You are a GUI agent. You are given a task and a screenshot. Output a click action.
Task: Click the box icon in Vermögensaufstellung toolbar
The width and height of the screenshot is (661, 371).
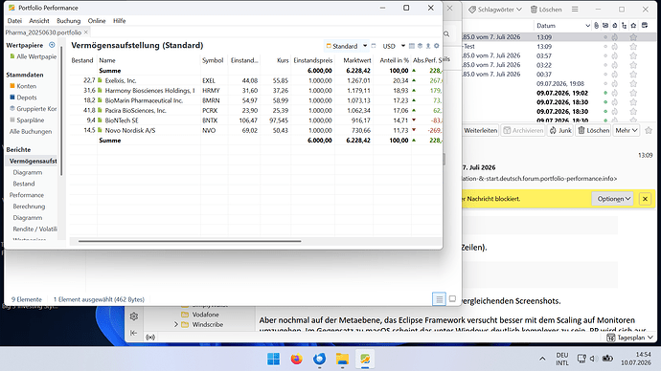(420, 46)
